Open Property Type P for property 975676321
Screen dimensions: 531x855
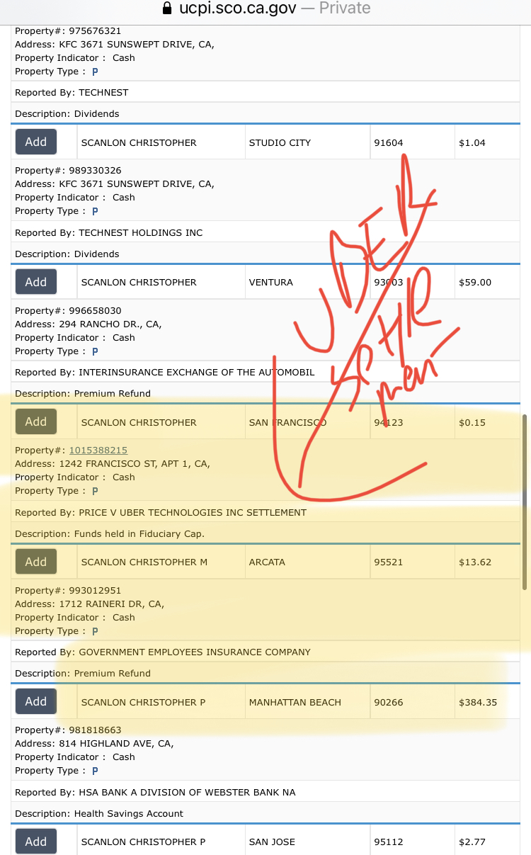tap(95, 72)
